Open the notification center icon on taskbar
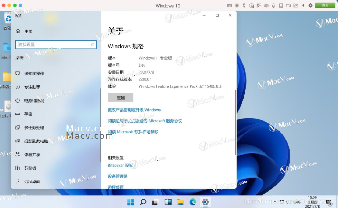338x208 pixels. [329, 202]
